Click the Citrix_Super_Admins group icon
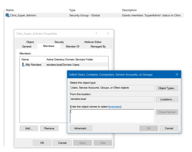 [x=7, y=15]
